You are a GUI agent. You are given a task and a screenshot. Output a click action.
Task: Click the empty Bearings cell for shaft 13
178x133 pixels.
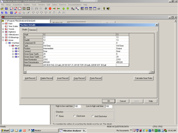click(x=122, y=65)
